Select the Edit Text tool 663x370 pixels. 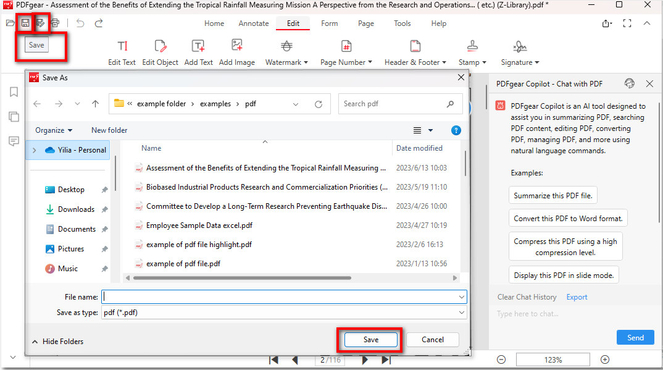click(x=122, y=53)
